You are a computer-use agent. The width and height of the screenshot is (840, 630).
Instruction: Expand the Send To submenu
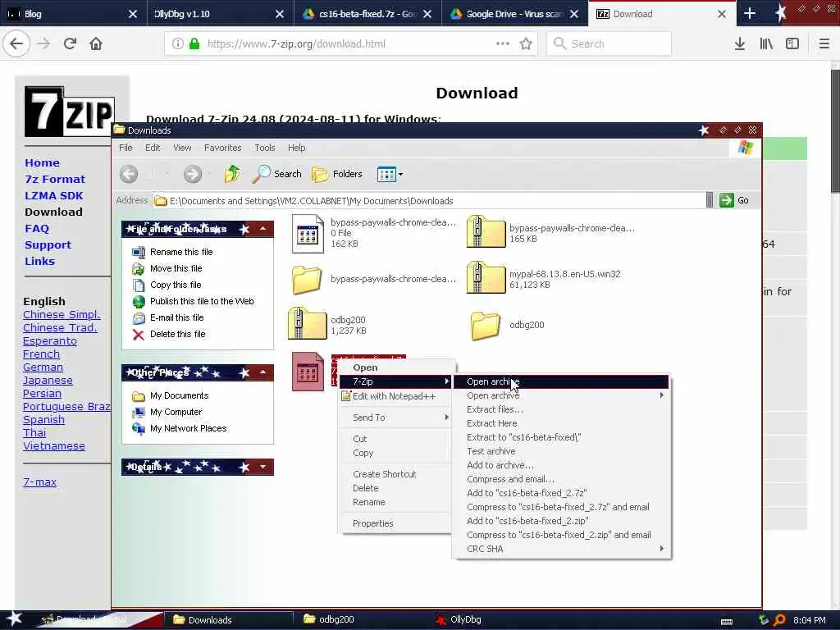pos(395,418)
